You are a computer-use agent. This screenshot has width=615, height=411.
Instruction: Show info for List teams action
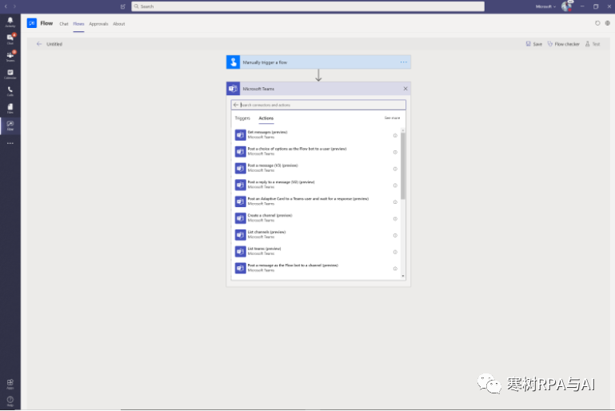click(395, 252)
